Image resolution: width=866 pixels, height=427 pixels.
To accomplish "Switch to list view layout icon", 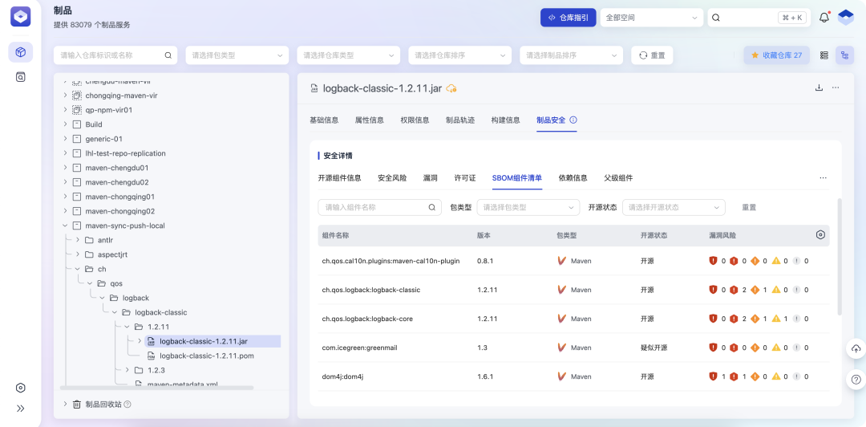I will pos(824,55).
